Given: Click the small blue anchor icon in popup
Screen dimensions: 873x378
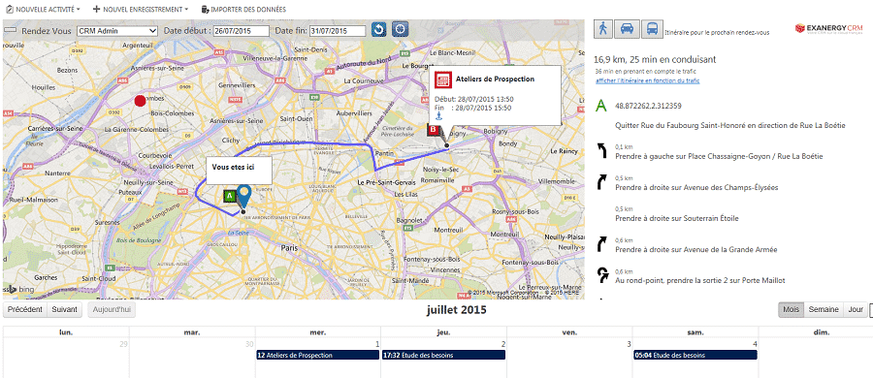Looking at the screenshot, I should pos(438,116).
